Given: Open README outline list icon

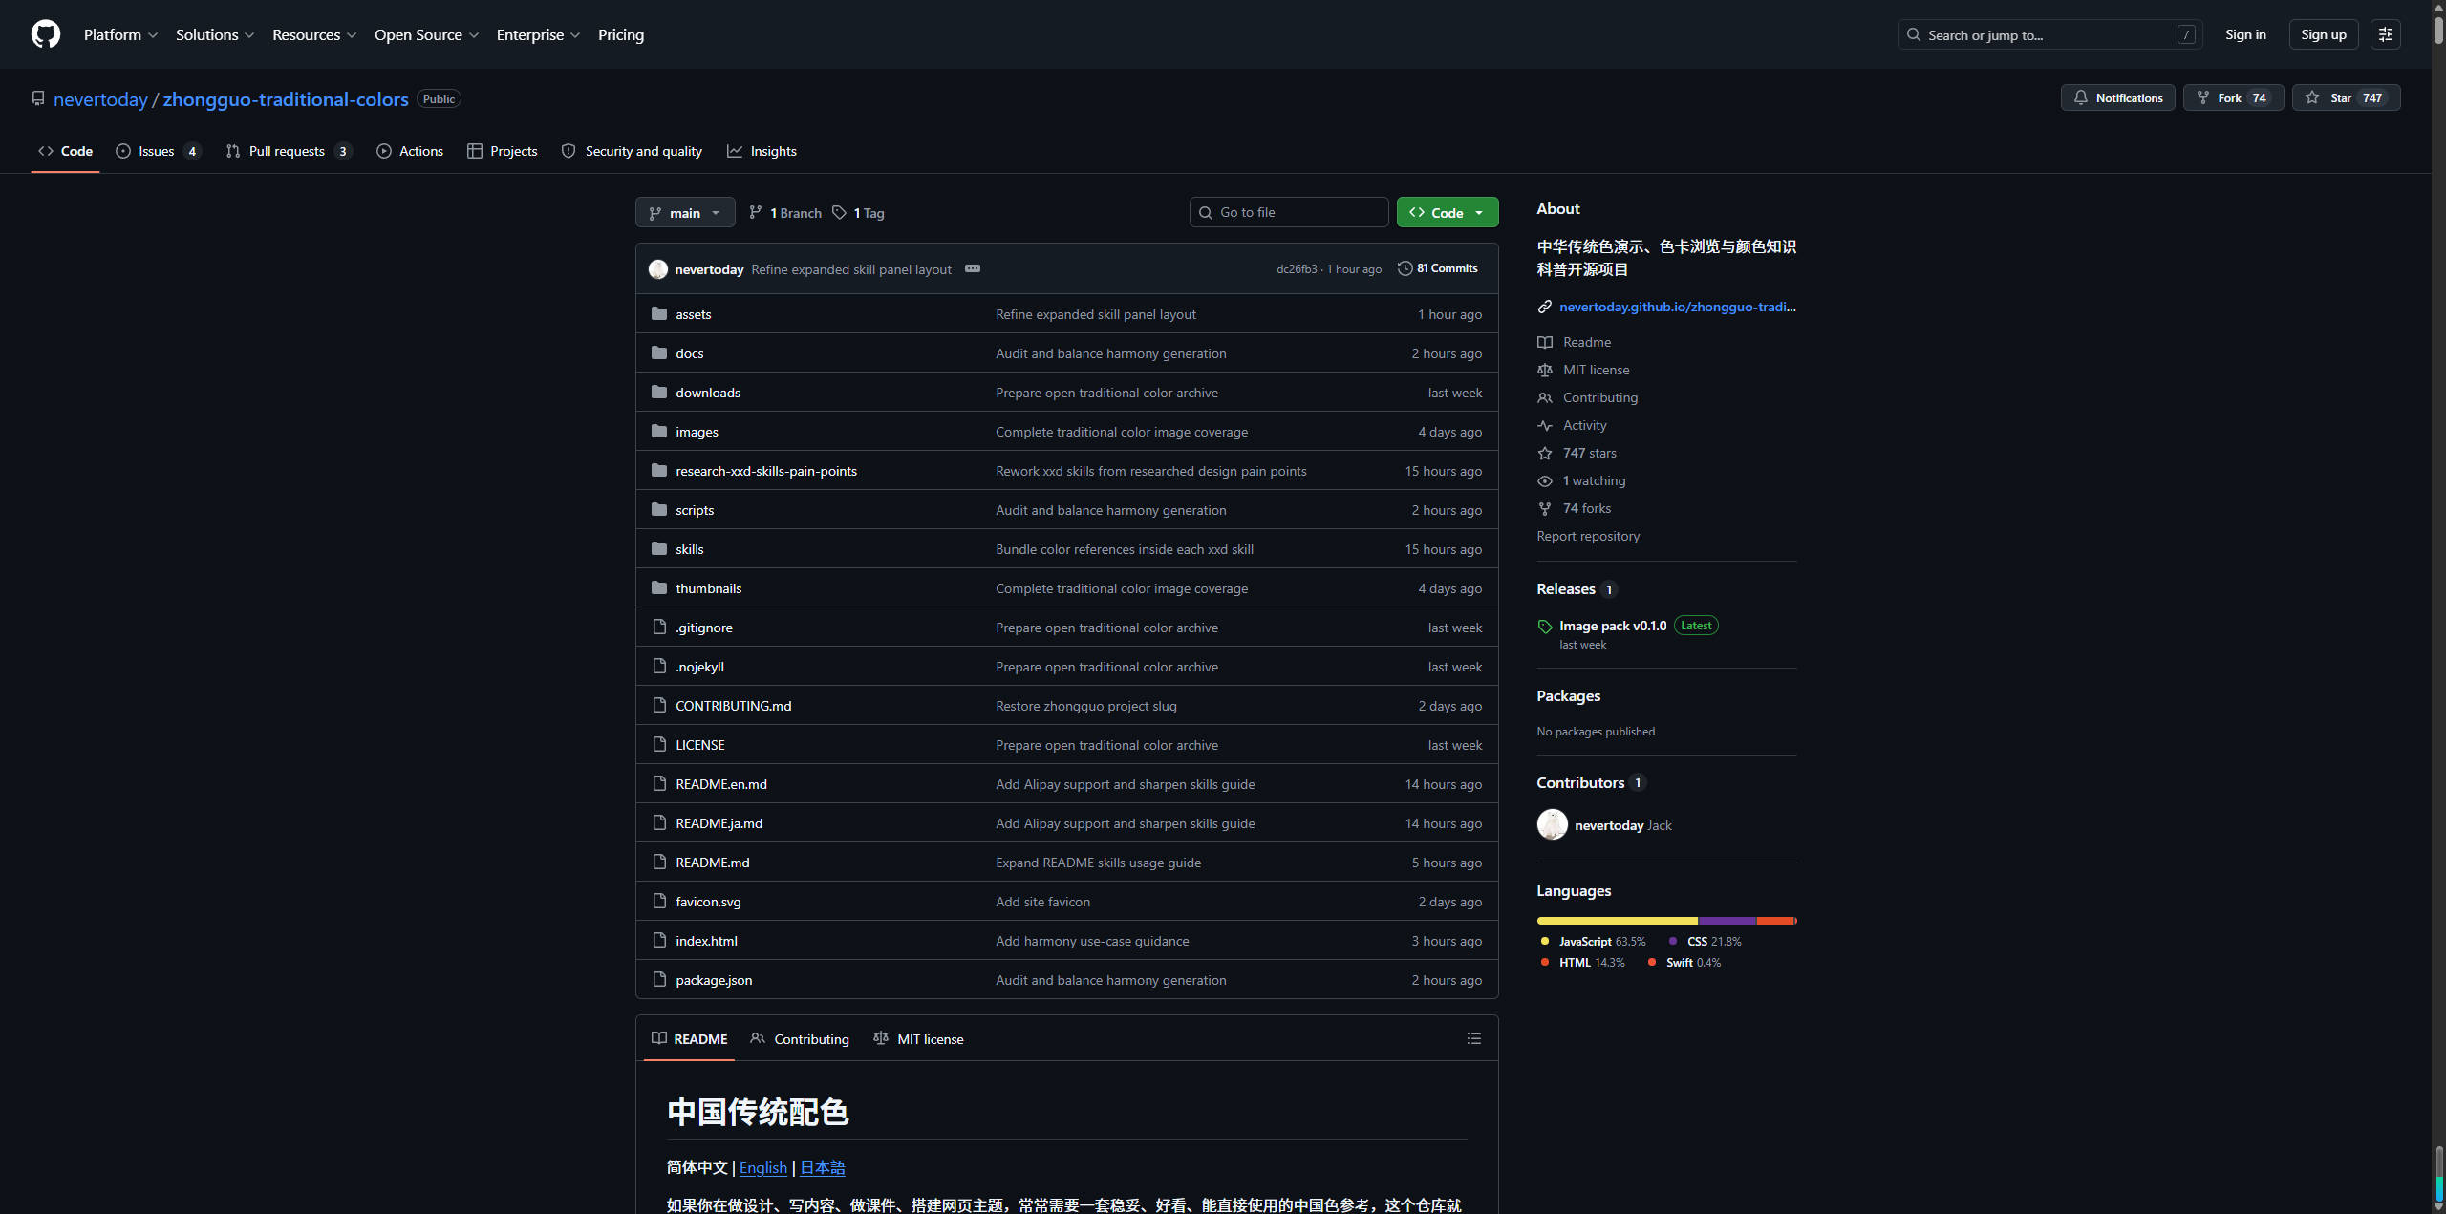Looking at the screenshot, I should pyautogui.click(x=1473, y=1038).
